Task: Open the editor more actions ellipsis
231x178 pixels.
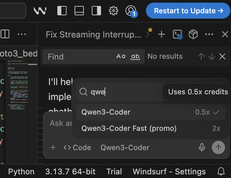Action: 22,34
